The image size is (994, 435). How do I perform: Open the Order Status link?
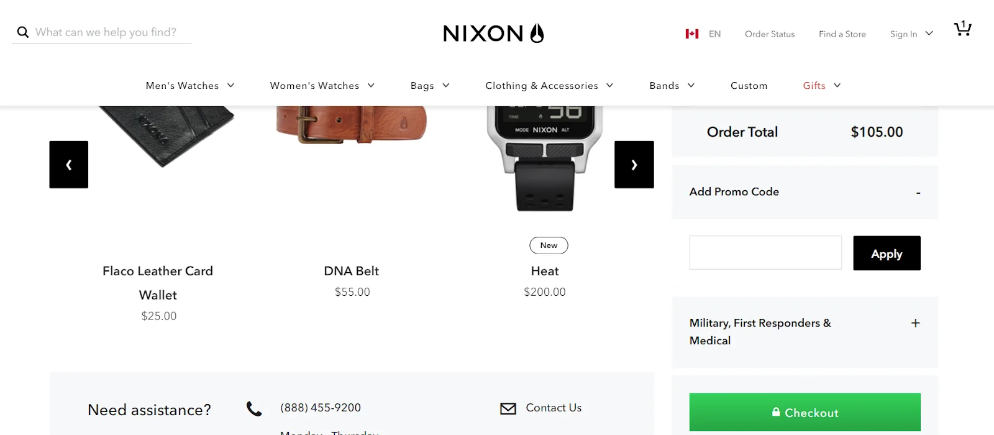(770, 34)
